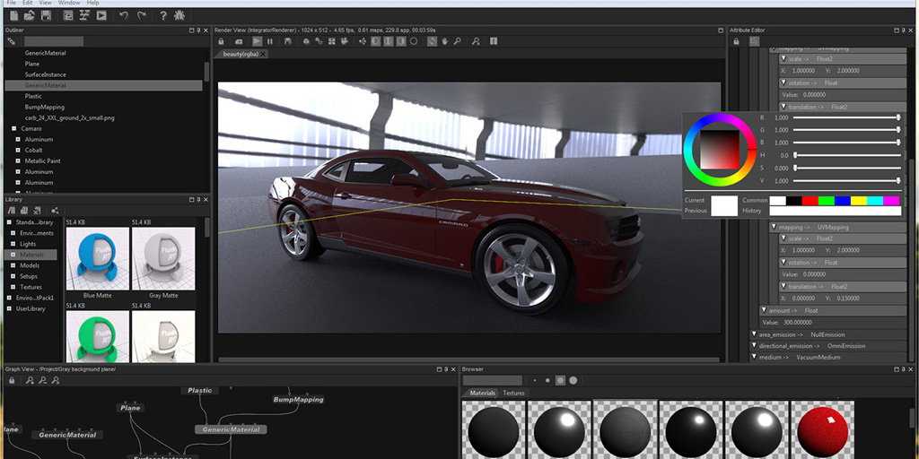The image size is (919, 459).
Task: Click the Library share nodes icon
Action: click(55, 211)
